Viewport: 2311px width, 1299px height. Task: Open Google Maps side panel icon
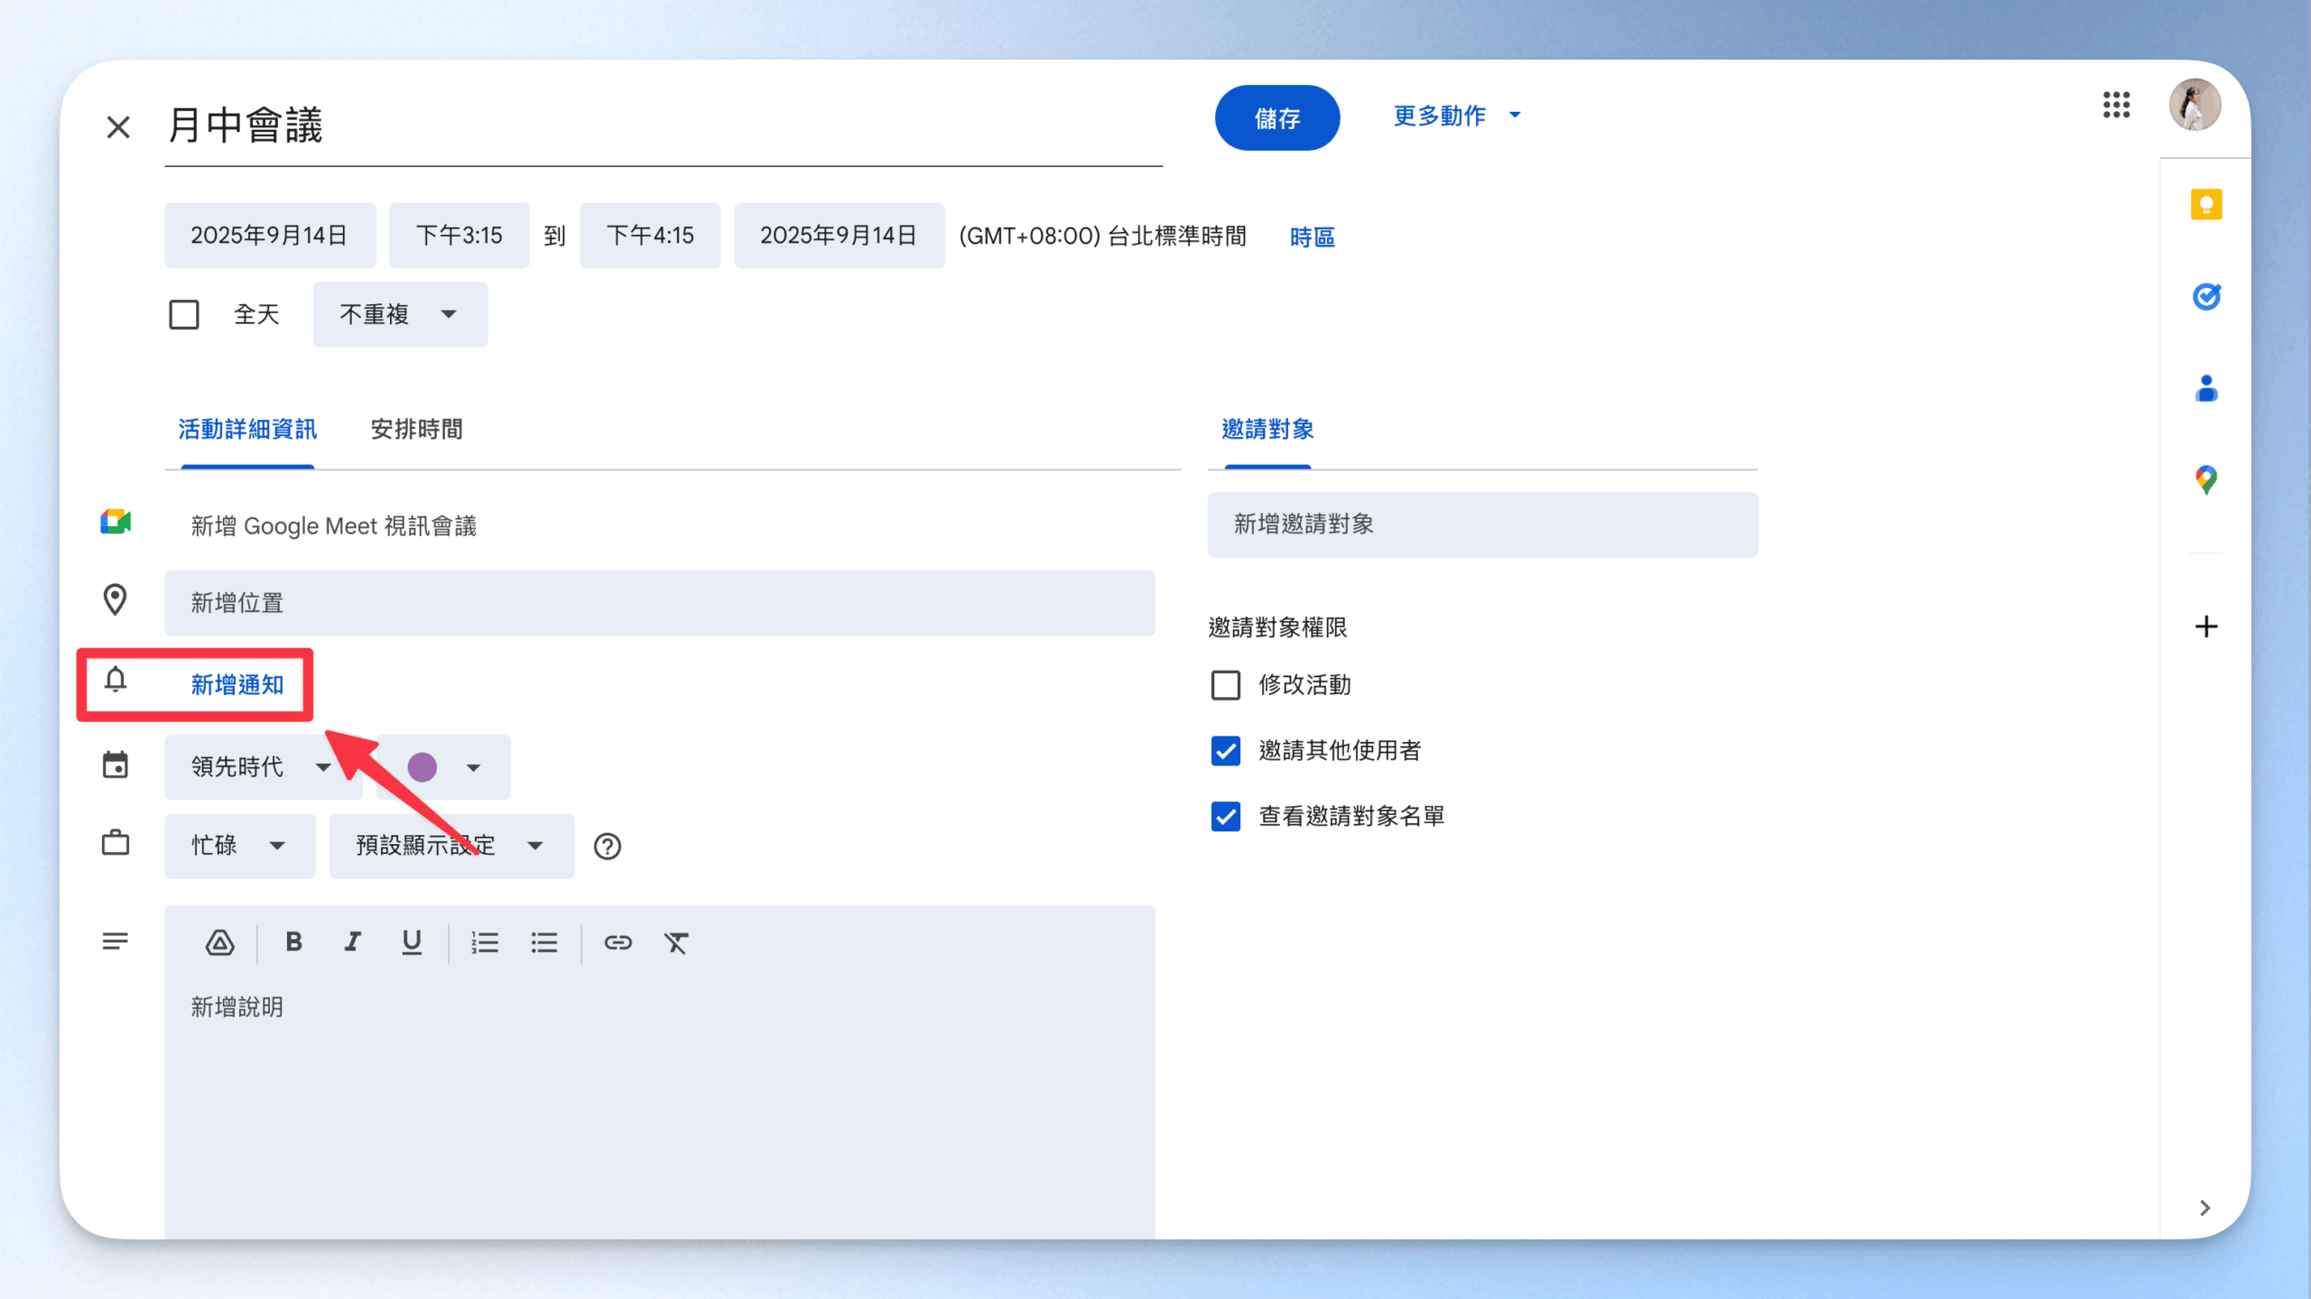click(2205, 479)
